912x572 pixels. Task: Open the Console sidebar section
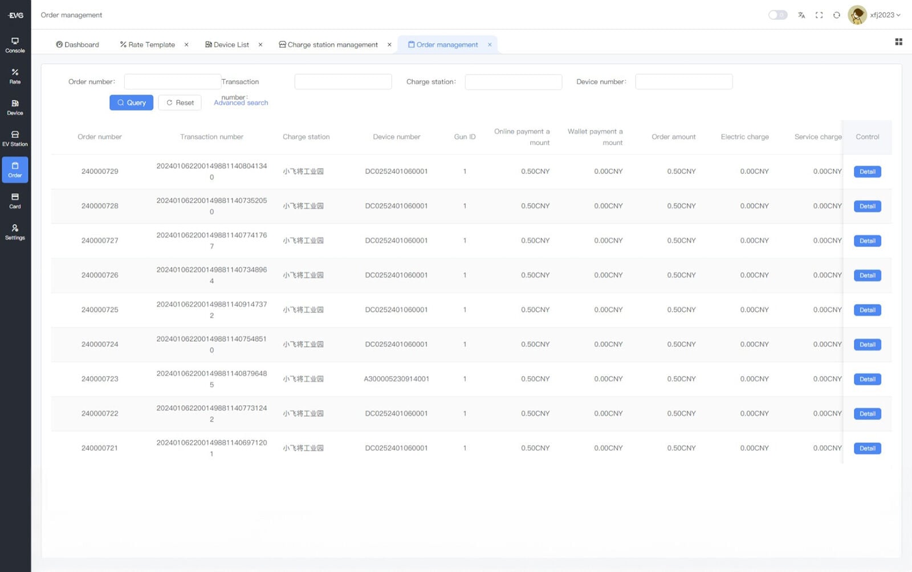click(15, 45)
